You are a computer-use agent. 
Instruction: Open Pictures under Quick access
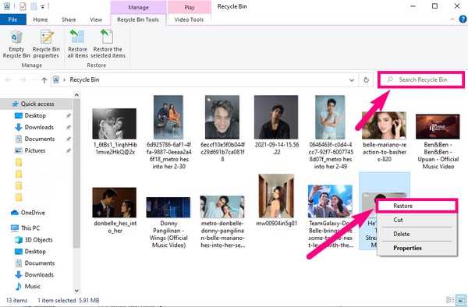(x=35, y=150)
